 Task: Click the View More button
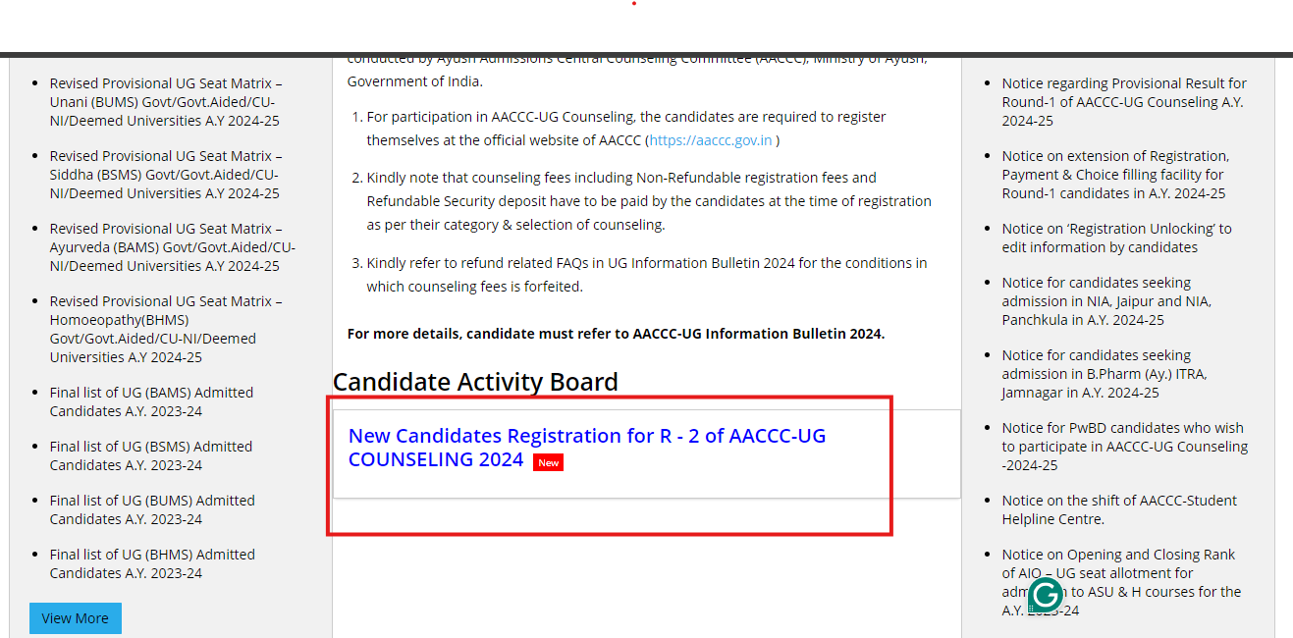(75, 617)
